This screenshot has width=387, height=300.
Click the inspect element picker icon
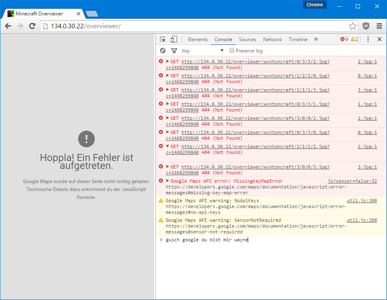point(163,40)
